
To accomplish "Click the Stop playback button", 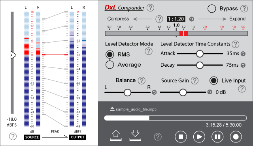I will coord(181,137).
